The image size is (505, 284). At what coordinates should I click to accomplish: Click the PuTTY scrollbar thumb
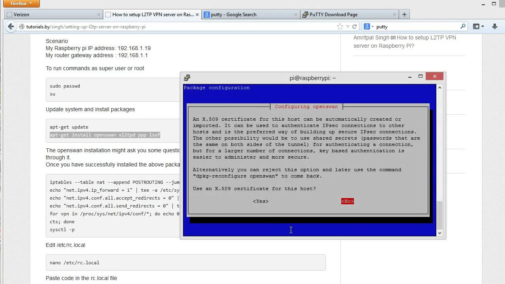tap(440, 215)
